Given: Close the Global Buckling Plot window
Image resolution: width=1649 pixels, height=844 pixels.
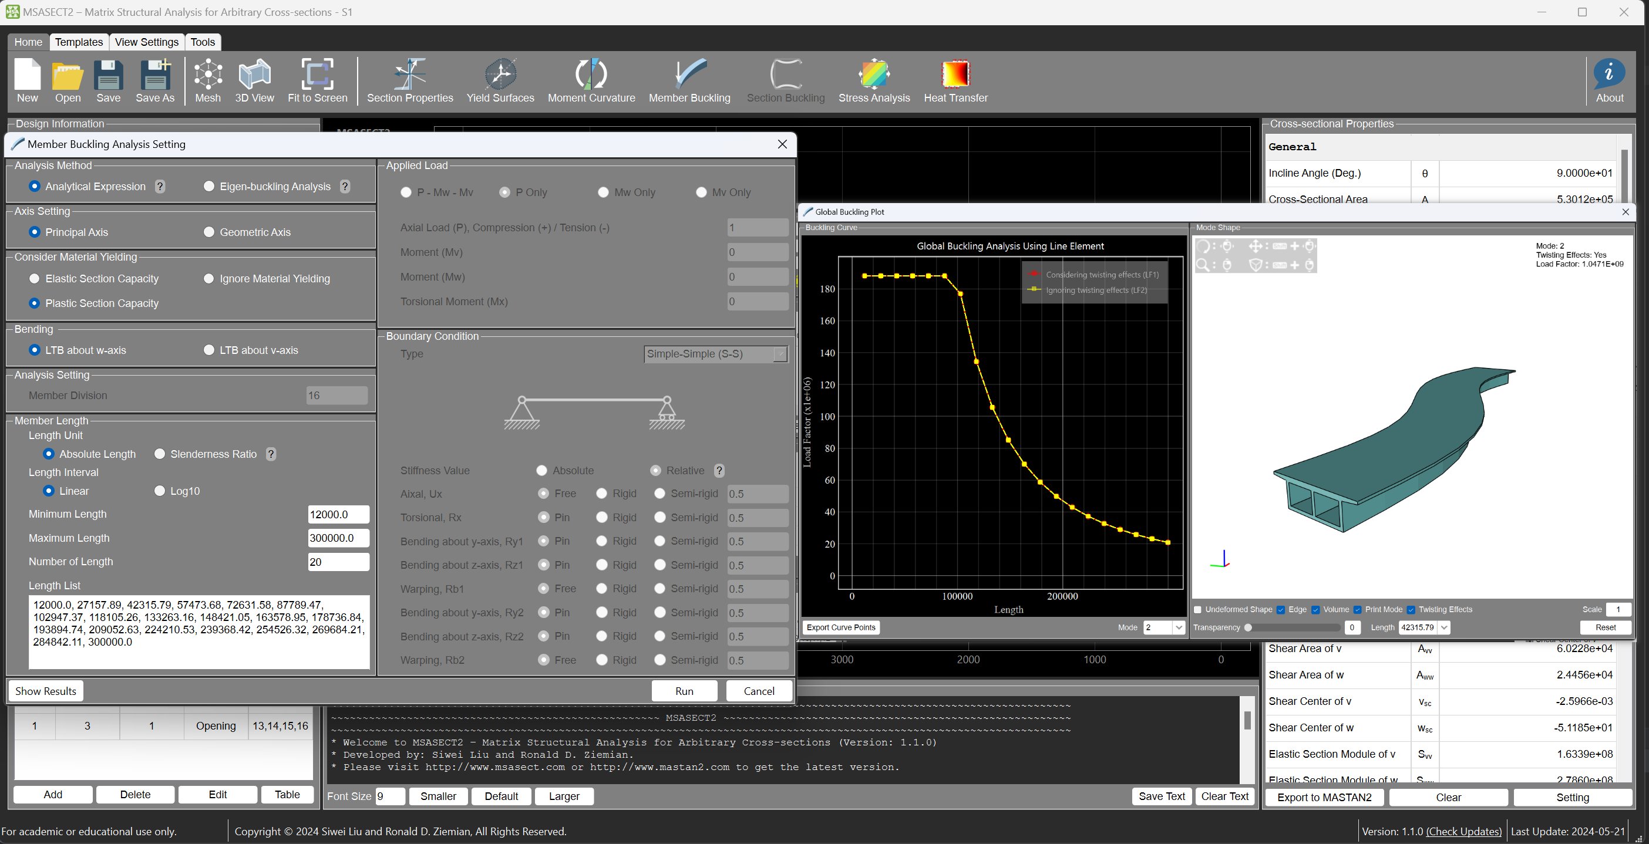Looking at the screenshot, I should (x=1625, y=212).
